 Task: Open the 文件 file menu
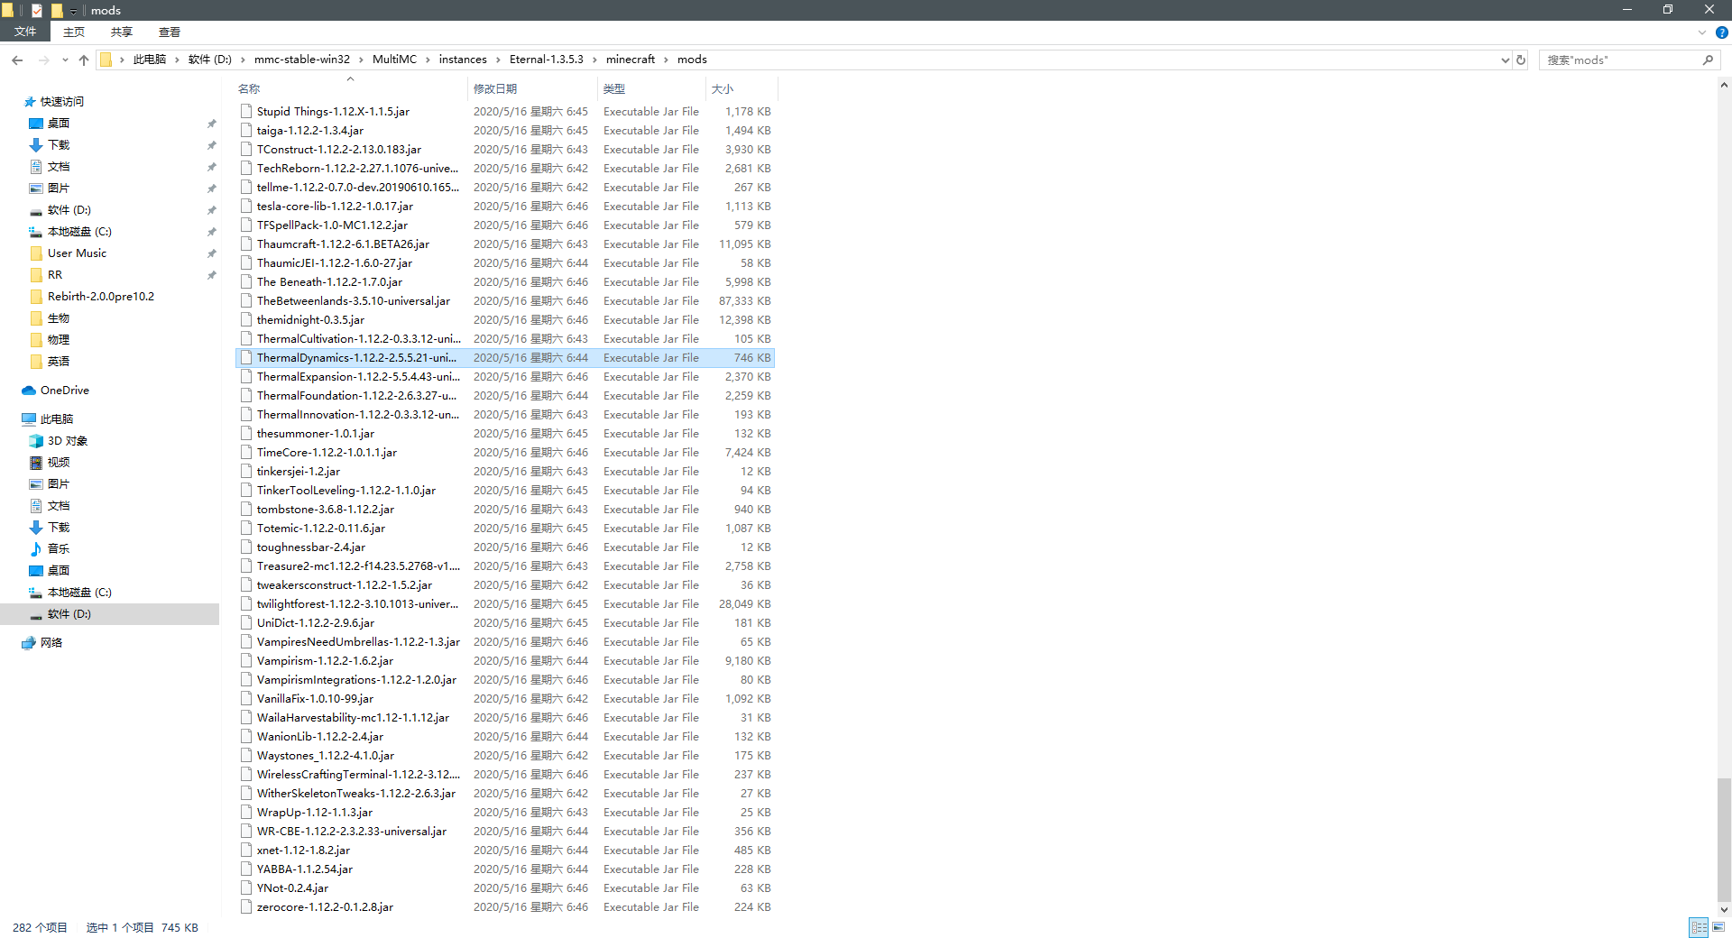(25, 32)
